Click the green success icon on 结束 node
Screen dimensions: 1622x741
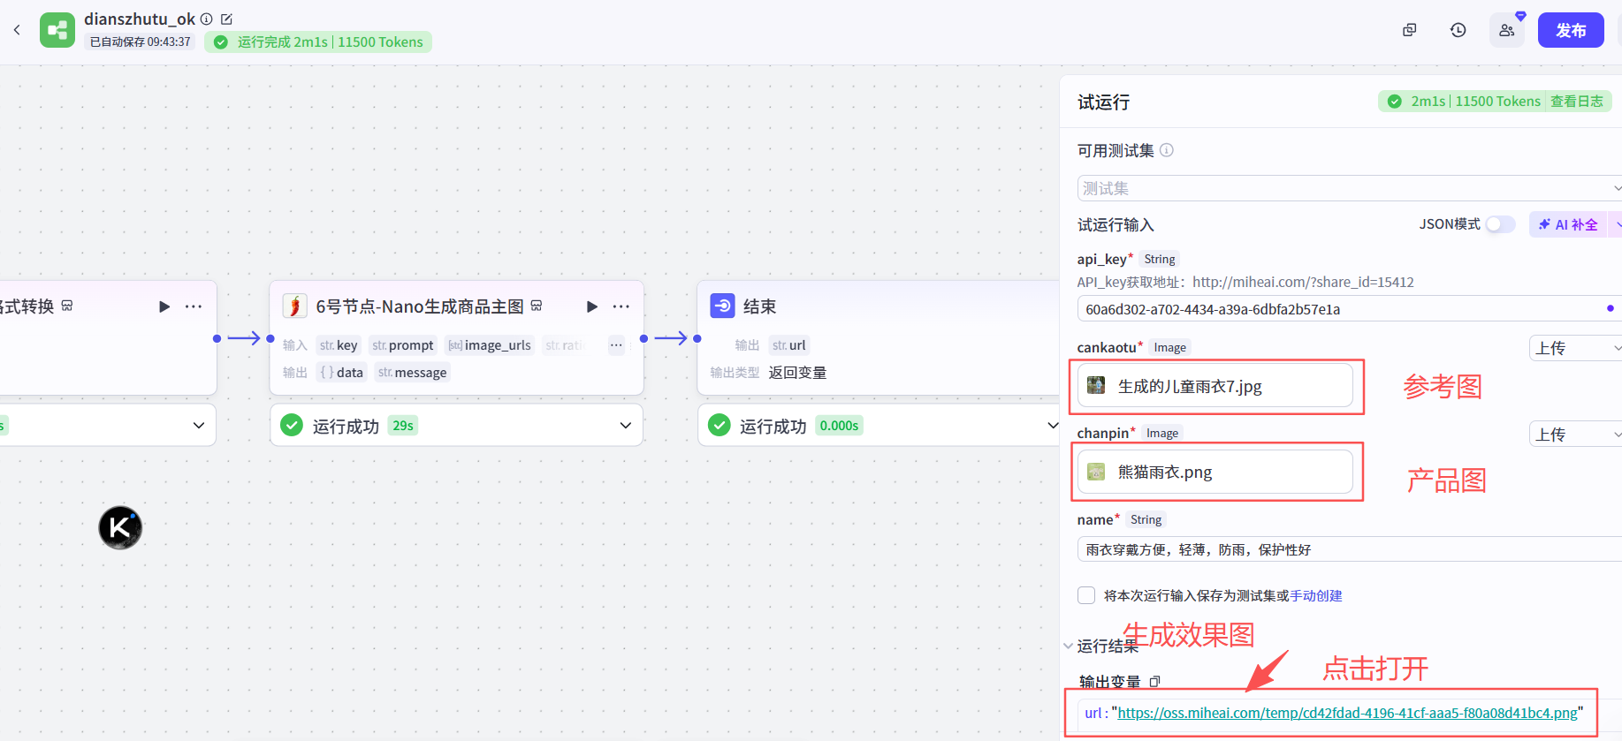pyautogui.click(x=720, y=426)
